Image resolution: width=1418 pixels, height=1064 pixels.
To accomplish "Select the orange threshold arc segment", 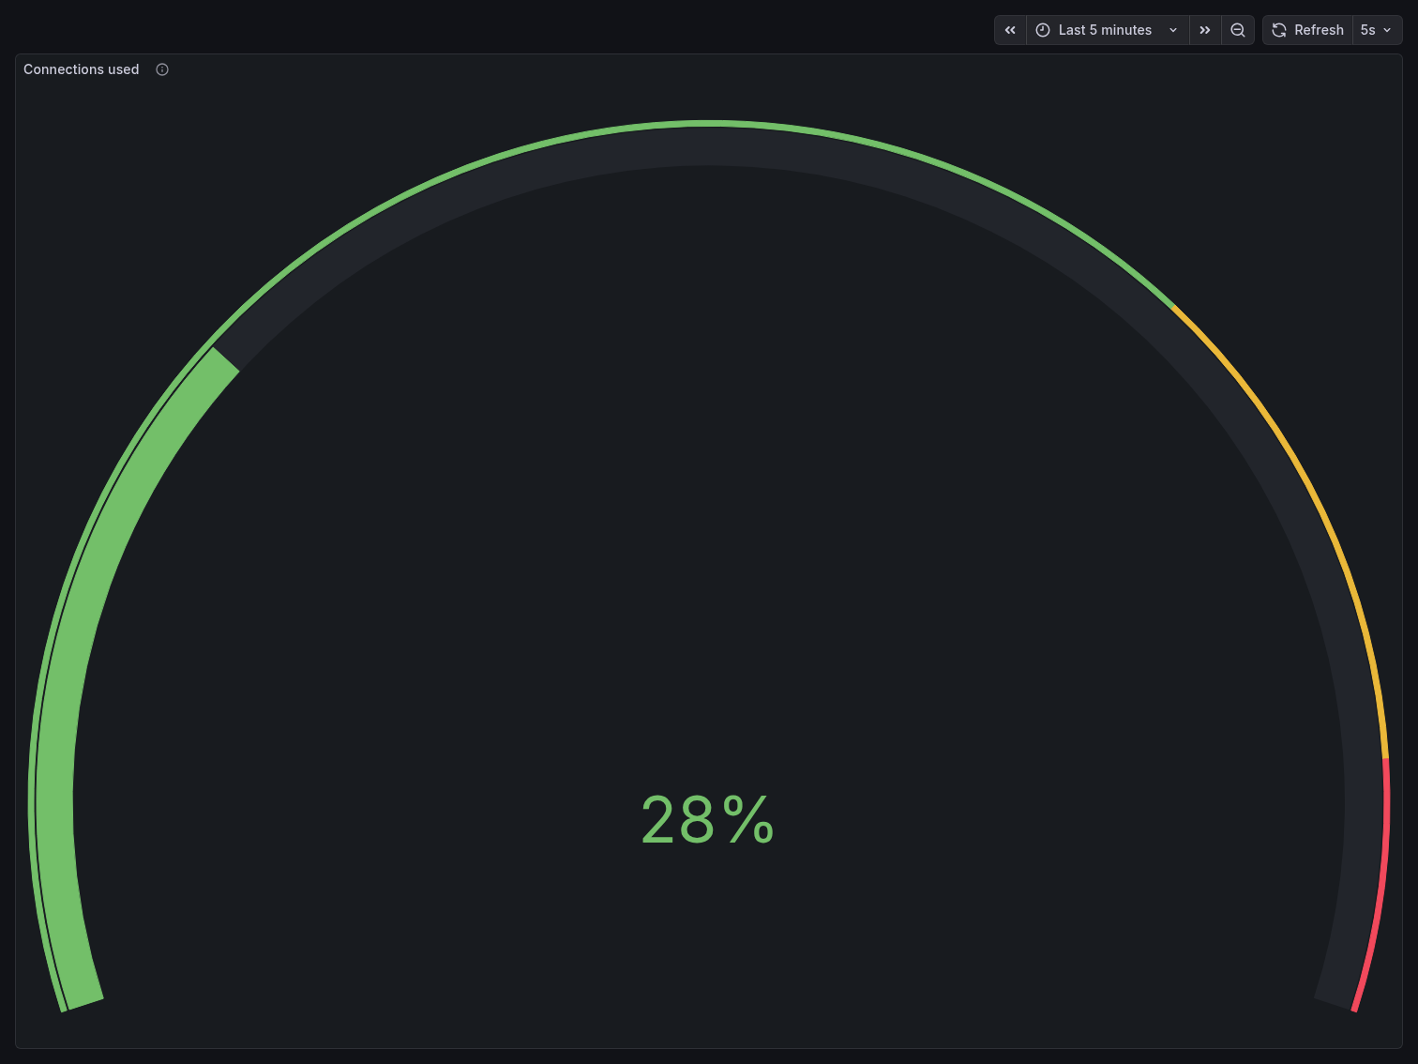I will tap(1314, 488).
